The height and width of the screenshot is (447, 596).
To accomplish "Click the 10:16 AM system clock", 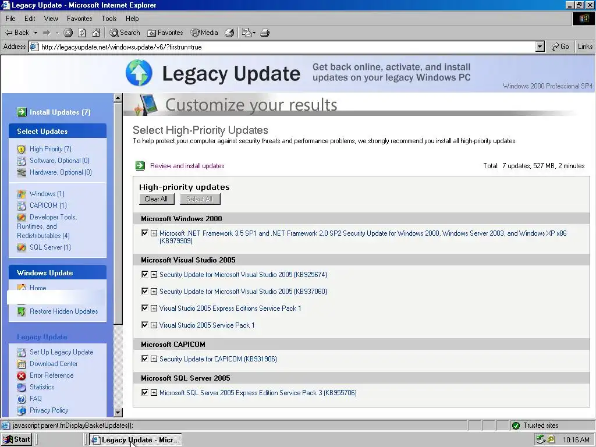I will point(576,440).
